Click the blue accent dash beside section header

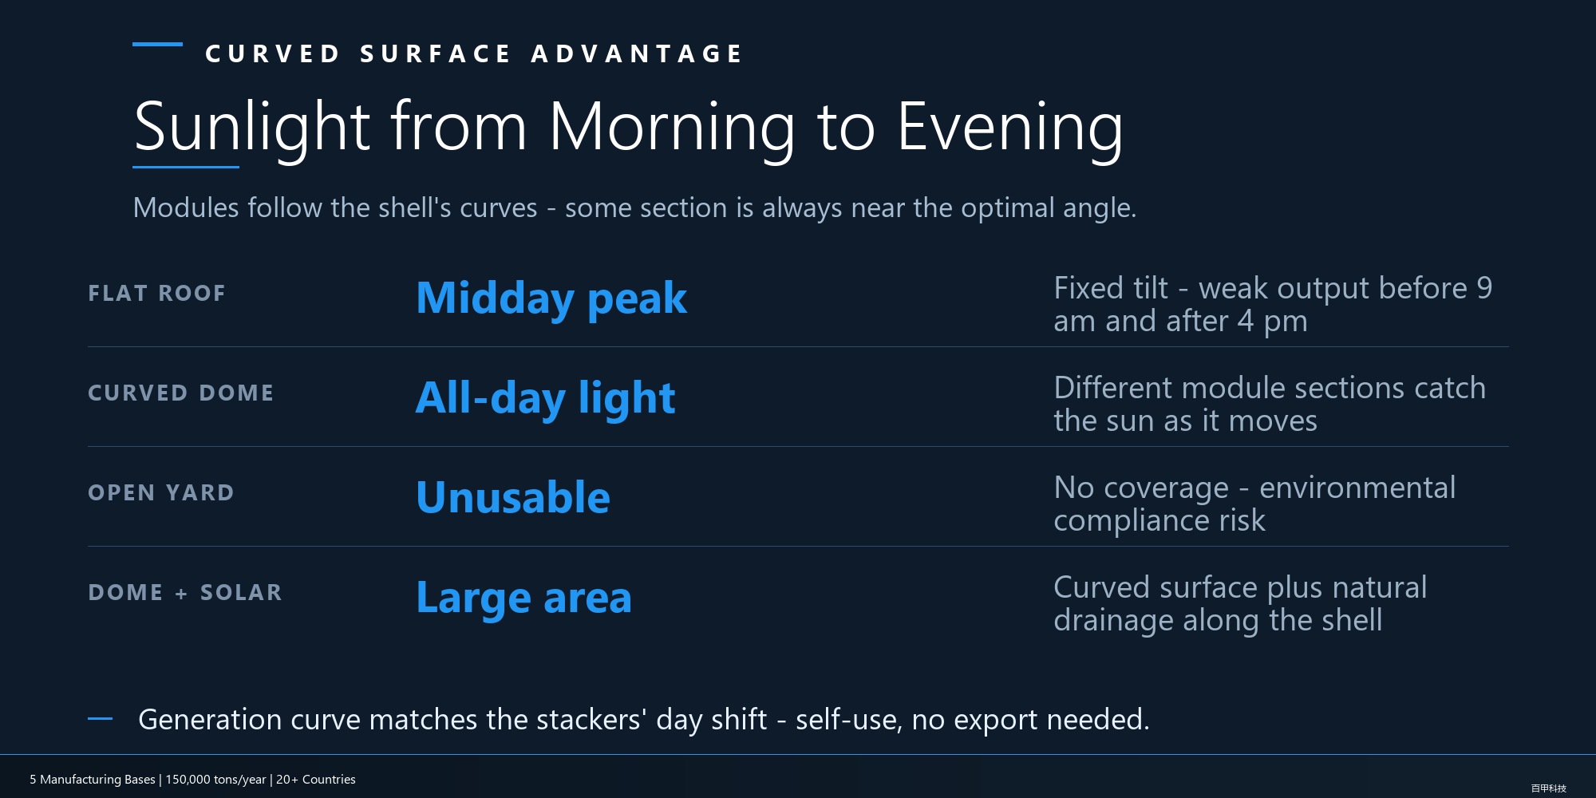pyautogui.click(x=157, y=44)
